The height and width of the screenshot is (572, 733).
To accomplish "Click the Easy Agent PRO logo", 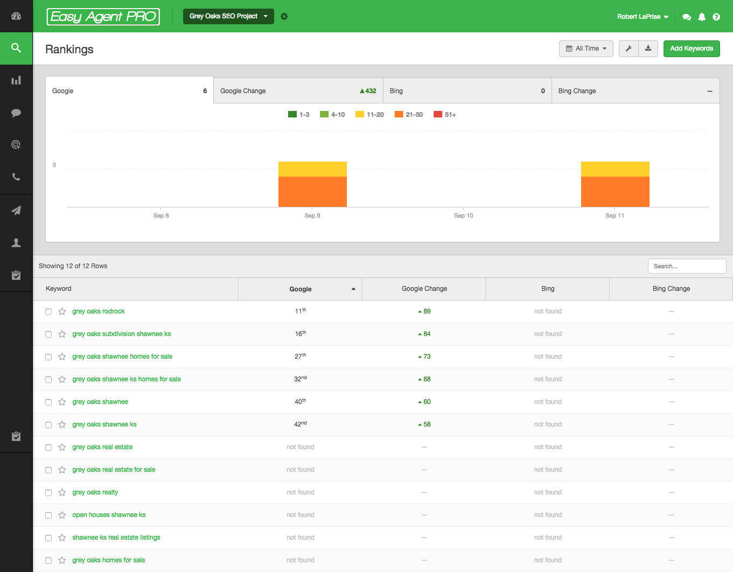I will click(x=103, y=16).
